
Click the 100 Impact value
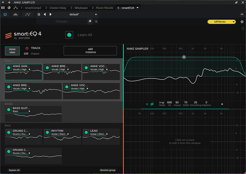[26, 54]
